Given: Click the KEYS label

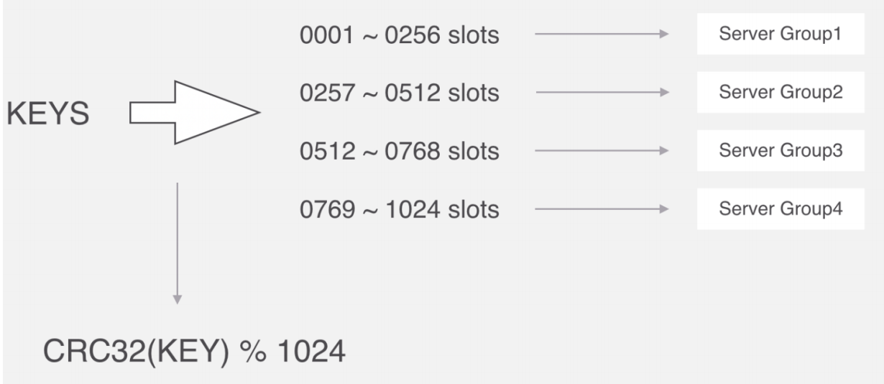Looking at the screenshot, I should coord(48,114).
